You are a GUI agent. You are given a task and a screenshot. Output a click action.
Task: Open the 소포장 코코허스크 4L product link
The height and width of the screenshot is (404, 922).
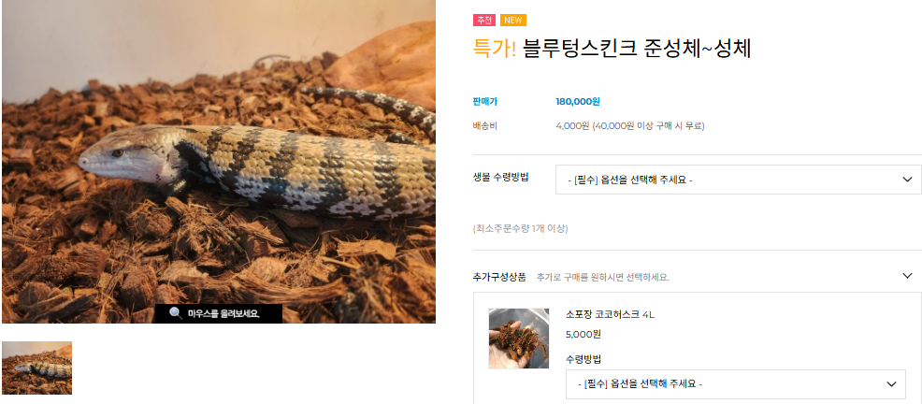(610, 314)
